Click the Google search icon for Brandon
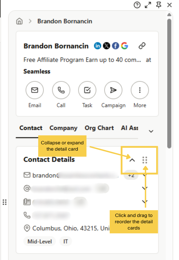The height and width of the screenshot is (260, 179). (125, 46)
